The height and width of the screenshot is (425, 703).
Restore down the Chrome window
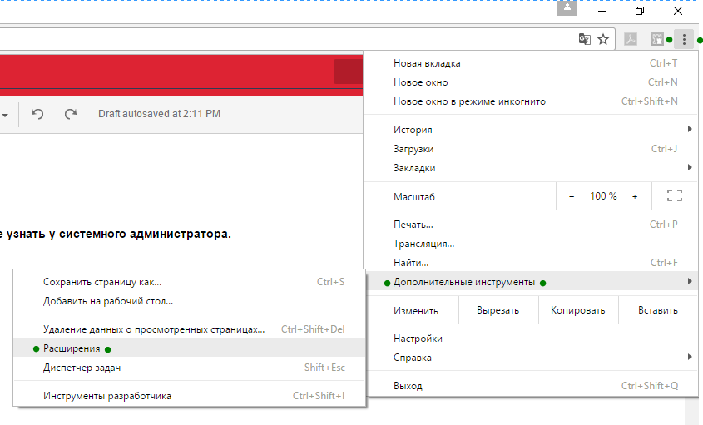pos(640,11)
